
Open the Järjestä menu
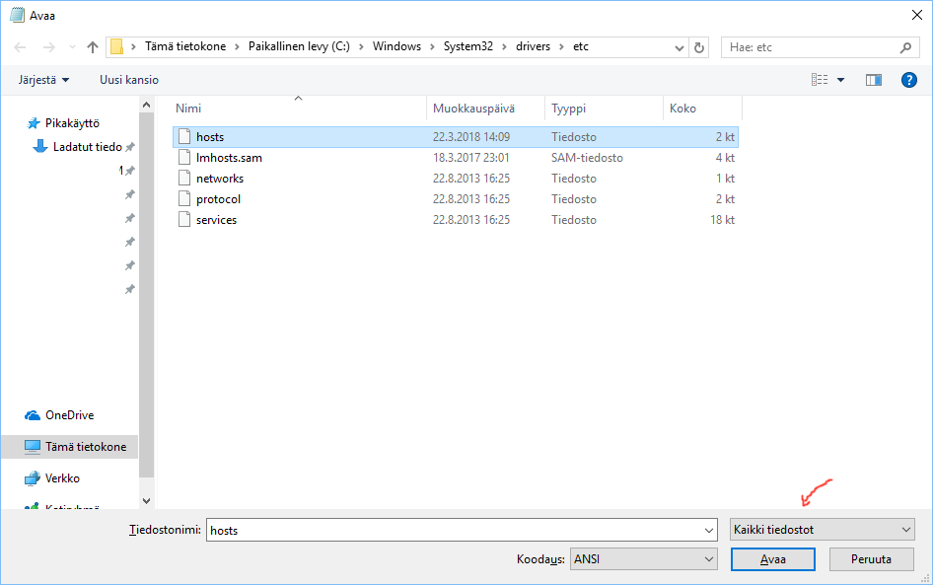coord(44,80)
